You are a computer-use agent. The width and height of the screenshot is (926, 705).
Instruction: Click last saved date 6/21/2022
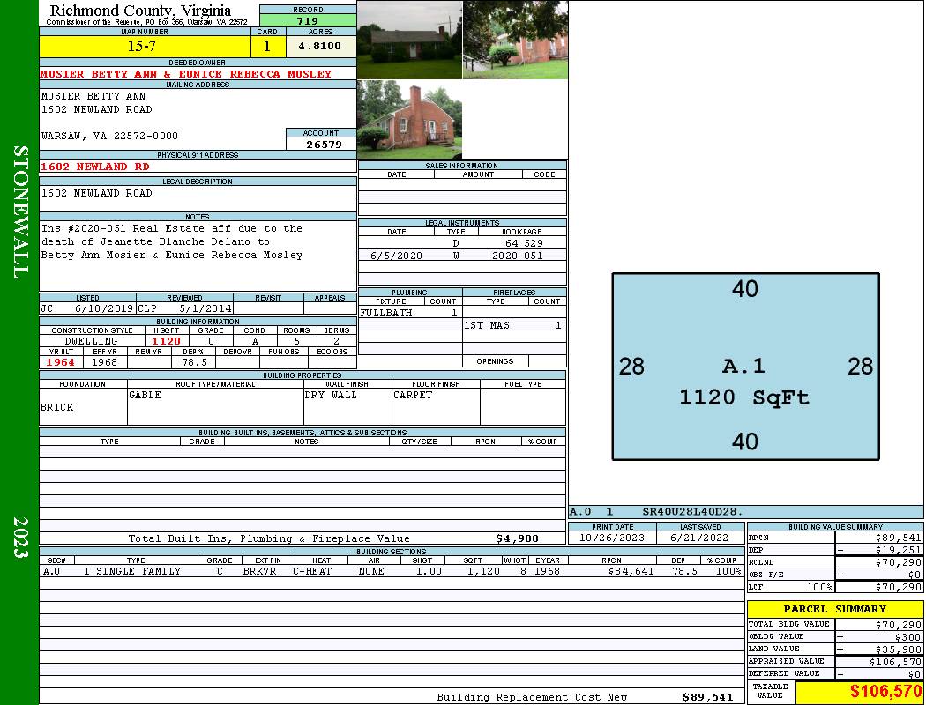(x=700, y=538)
